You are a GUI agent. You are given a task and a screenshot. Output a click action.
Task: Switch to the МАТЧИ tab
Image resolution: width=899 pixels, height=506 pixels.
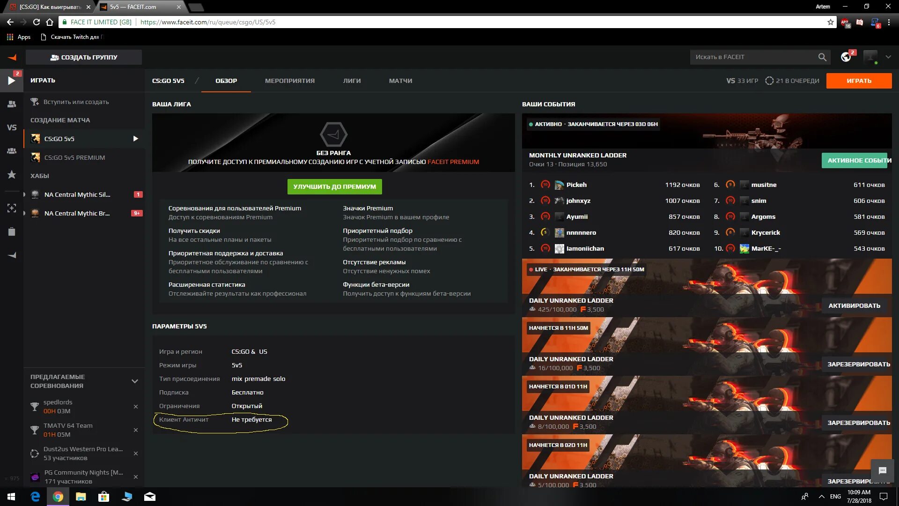tap(400, 81)
